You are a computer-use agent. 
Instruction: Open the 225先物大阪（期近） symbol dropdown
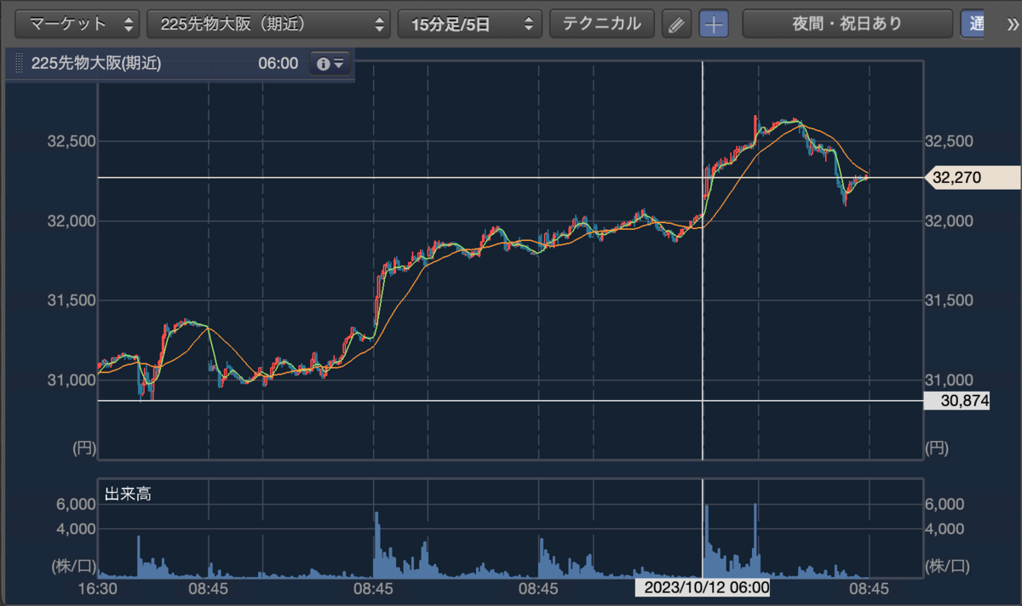coord(269,24)
